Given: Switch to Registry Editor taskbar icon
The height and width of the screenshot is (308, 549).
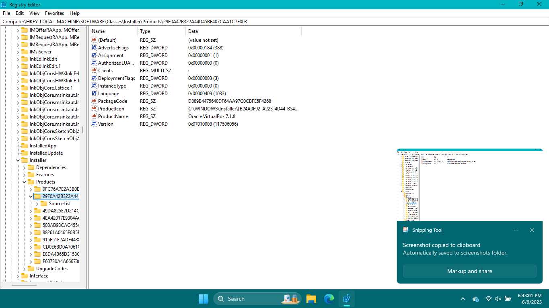Looking at the screenshot, I should tap(347, 299).
